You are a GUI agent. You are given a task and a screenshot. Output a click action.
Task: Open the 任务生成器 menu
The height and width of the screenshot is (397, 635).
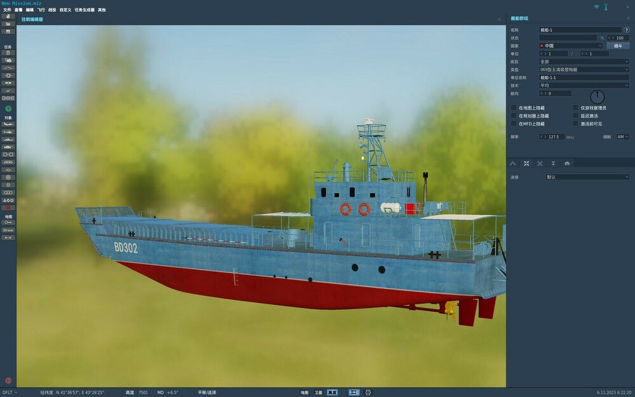click(84, 10)
